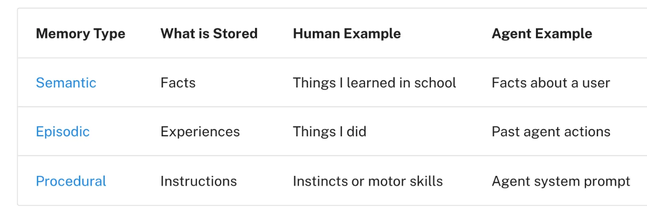This screenshot has height=215, width=647.
Task: Select the Human Example column header
Action: tap(347, 34)
